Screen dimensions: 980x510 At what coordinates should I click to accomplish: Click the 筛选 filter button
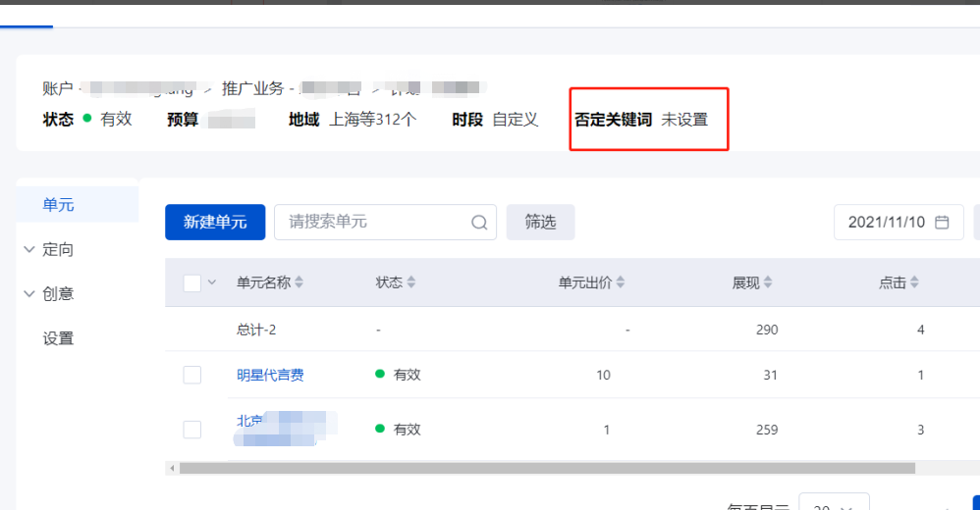[x=541, y=223]
